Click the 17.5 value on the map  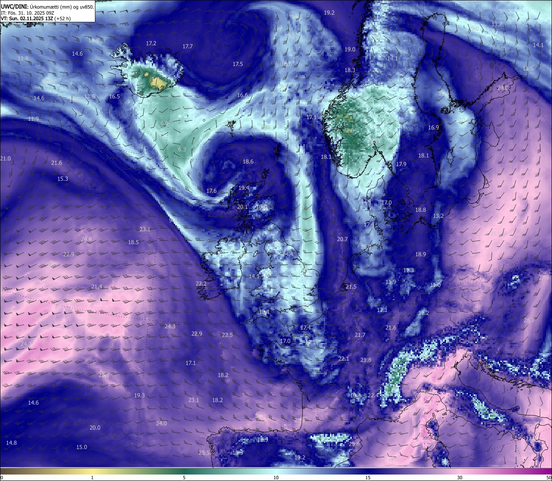pyautogui.click(x=238, y=64)
